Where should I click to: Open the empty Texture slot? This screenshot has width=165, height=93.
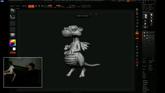coord(13,29)
